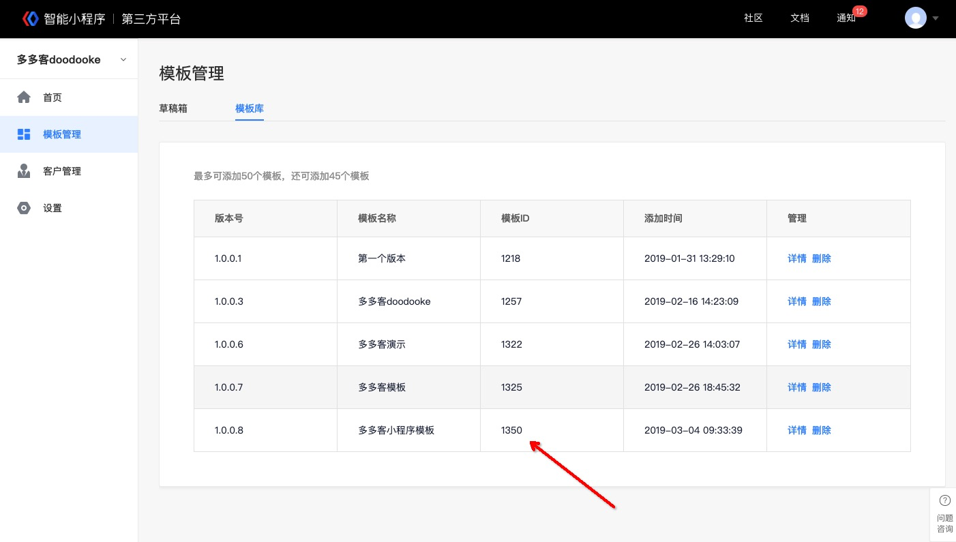Click template name 多多客演示
Screen dimensions: 956x542
(382, 344)
